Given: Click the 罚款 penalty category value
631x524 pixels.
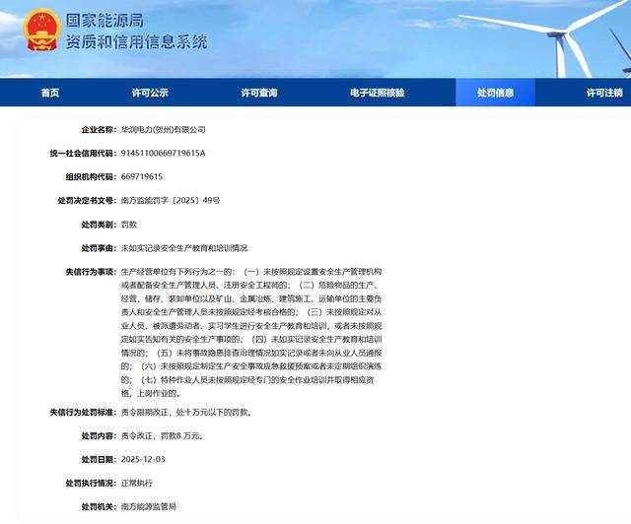Looking at the screenshot, I should click(130, 224).
